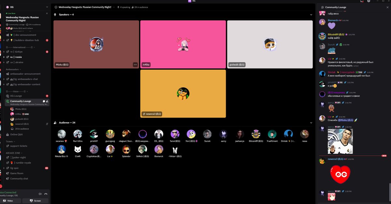Open 0g-quiz channel
The height and width of the screenshot is (204, 391).
click(x=27, y=168)
